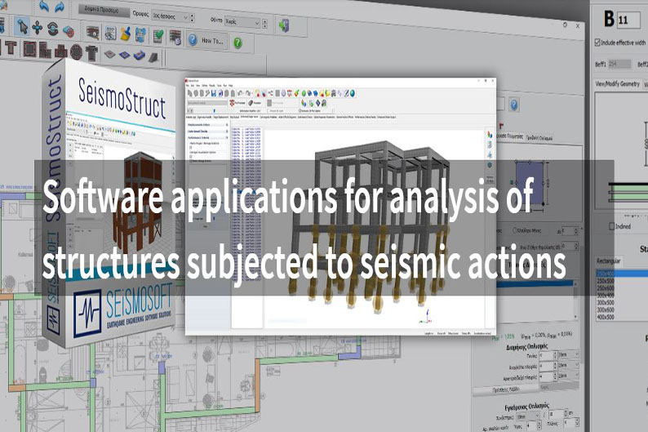Click the blue question mark help icon in dialog
Image resolution: width=648 pixels, height=432 pixels.
tap(513, 105)
